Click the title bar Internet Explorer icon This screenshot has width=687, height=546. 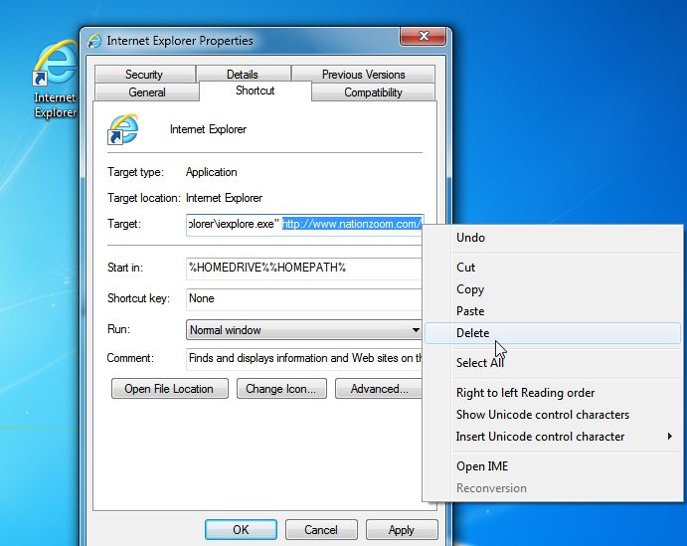(x=94, y=41)
